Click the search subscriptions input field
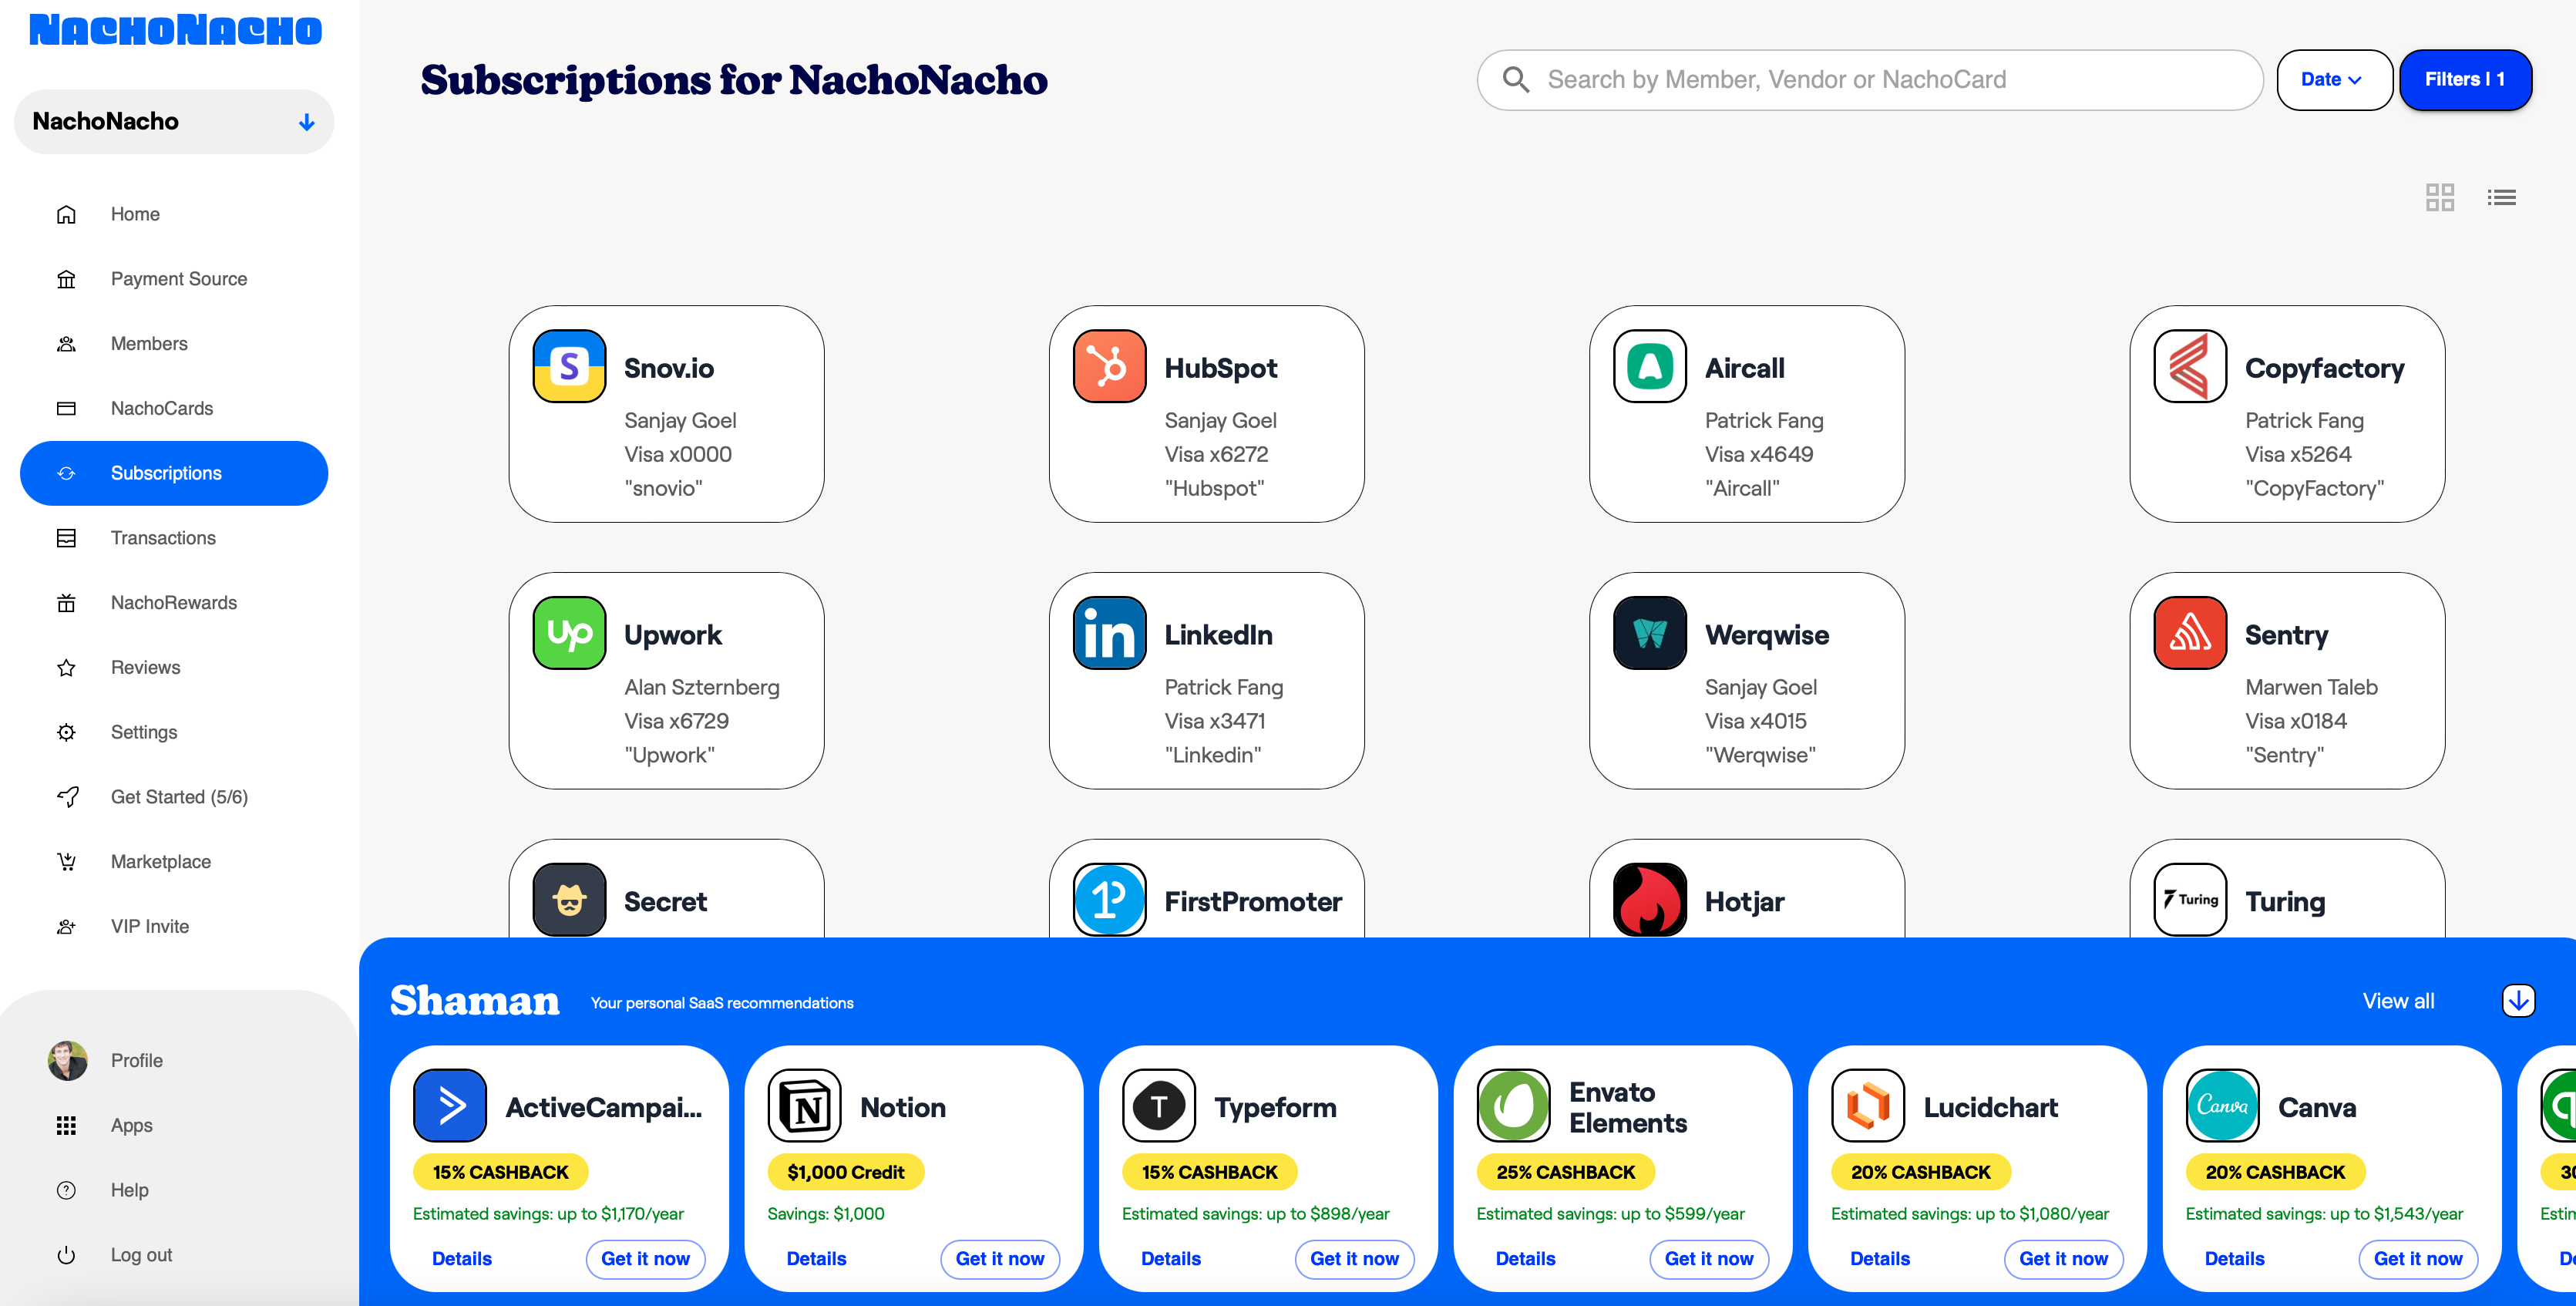This screenshot has height=1306, width=2576. pos(1870,79)
